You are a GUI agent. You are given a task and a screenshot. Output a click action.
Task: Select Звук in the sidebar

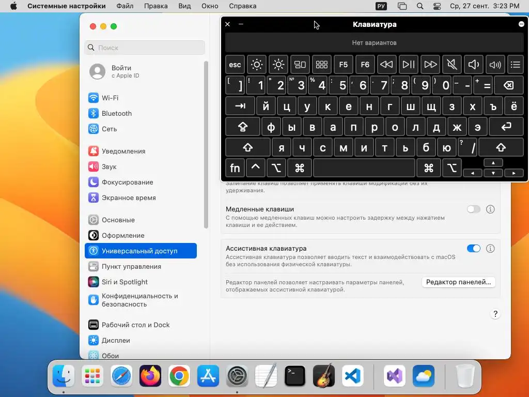pos(141,167)
